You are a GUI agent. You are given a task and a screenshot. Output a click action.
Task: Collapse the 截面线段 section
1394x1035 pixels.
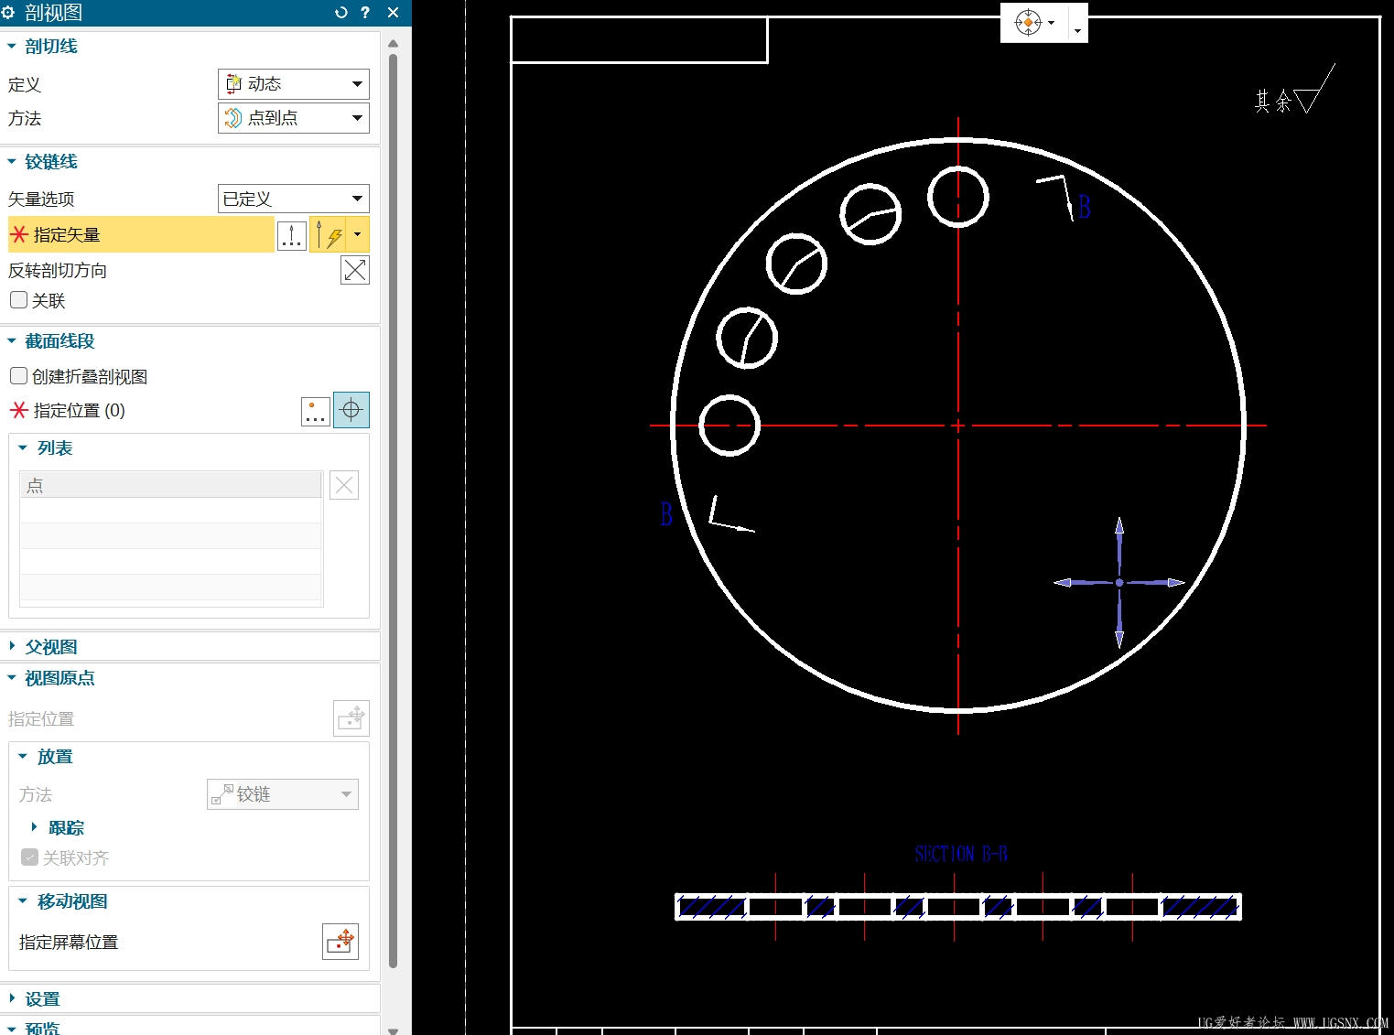(12, 340)
